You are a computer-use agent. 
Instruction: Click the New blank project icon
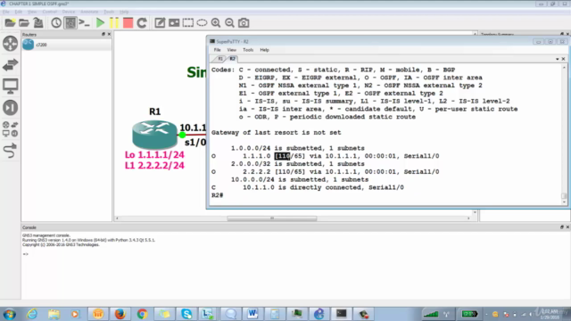click(x=10, y=23)
